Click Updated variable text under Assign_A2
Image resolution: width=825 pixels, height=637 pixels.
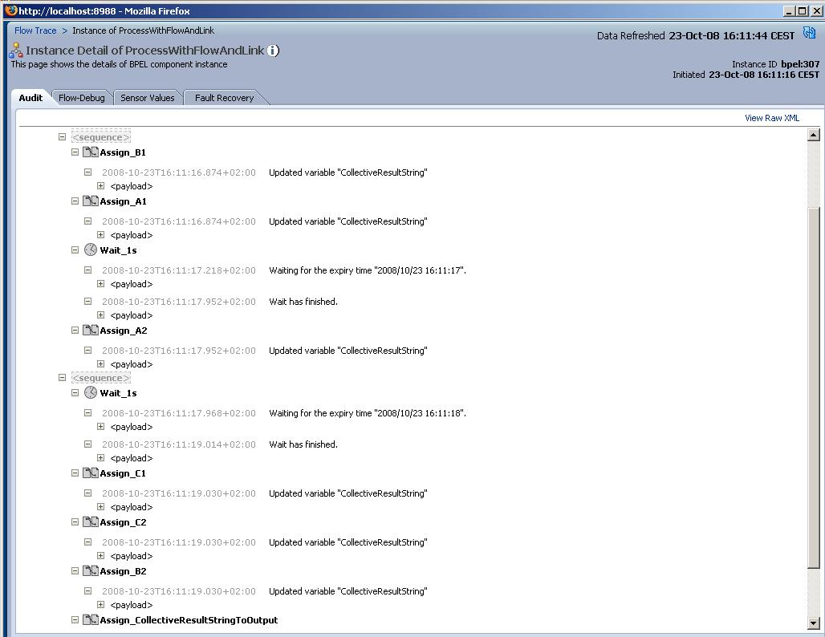[347, 351]
